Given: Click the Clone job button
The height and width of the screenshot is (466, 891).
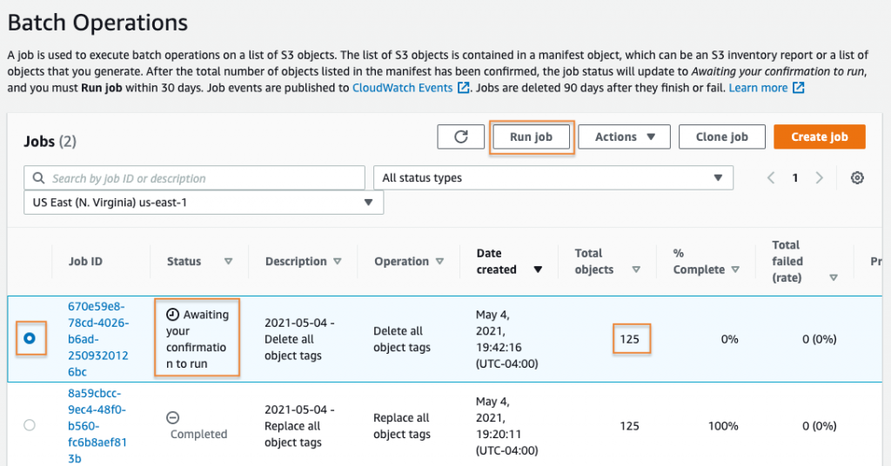Looking at the screenshot, I should click(721, 136).
